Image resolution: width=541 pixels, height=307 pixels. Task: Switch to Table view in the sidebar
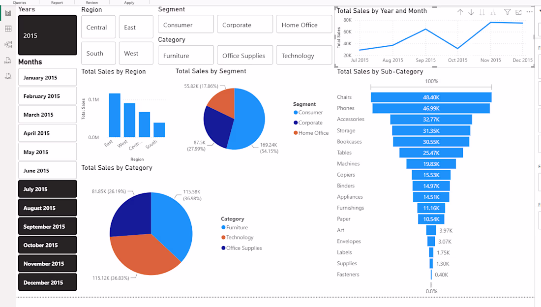(x=8, y=29)
